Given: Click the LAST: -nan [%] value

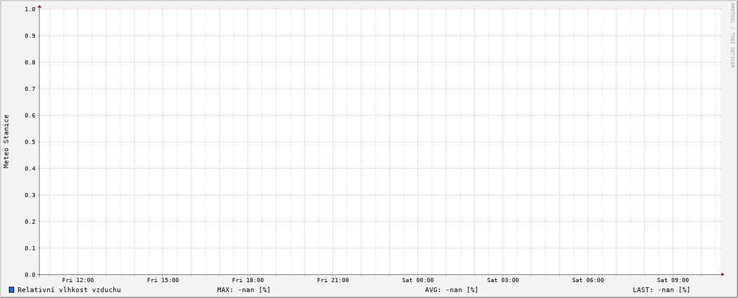Looking at the screenshot, I should (661, 290).
